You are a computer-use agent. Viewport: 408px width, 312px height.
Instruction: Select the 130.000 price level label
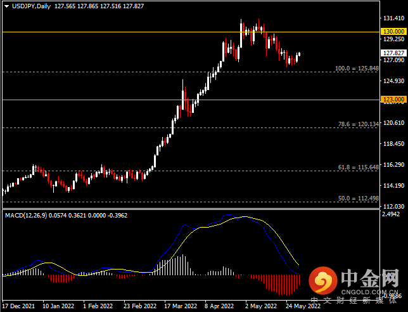(394, 32)
